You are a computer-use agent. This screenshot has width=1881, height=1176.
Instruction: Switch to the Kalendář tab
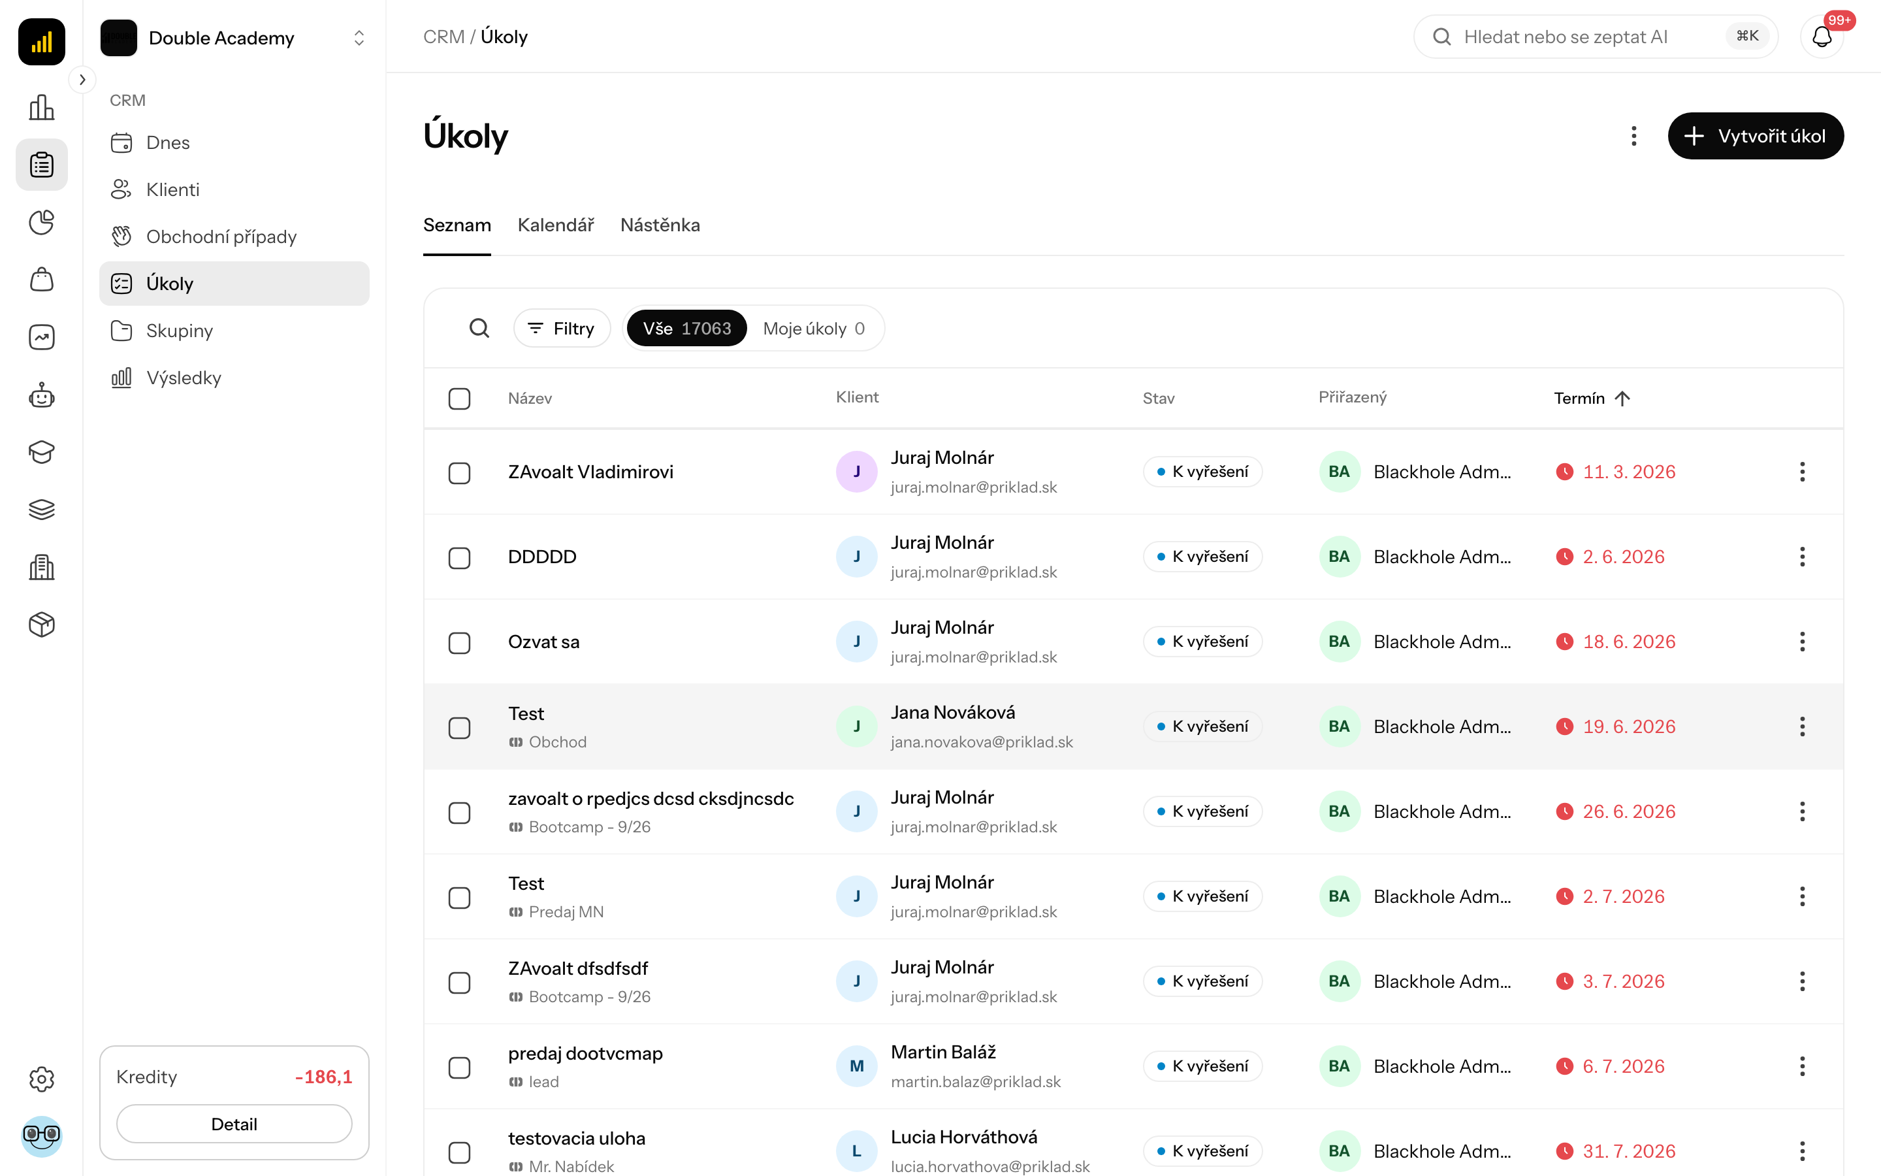tap(556, 225)
